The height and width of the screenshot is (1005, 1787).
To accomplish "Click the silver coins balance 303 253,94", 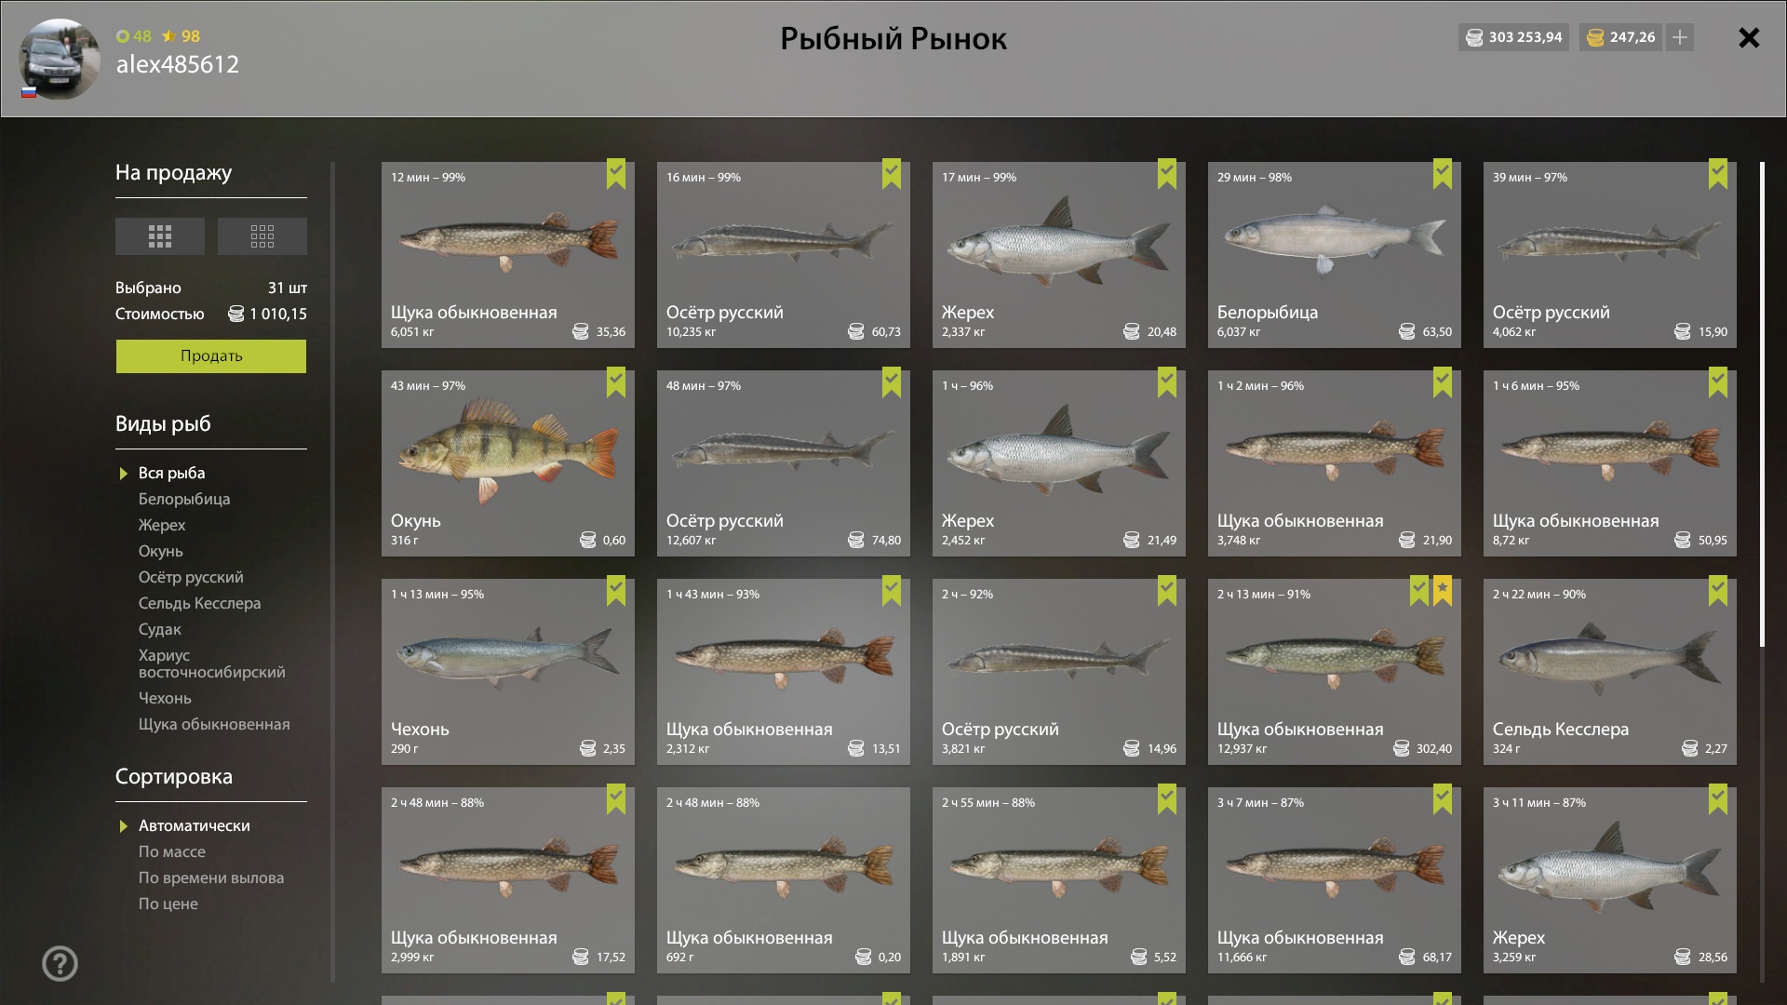I will pos(1514,37).
